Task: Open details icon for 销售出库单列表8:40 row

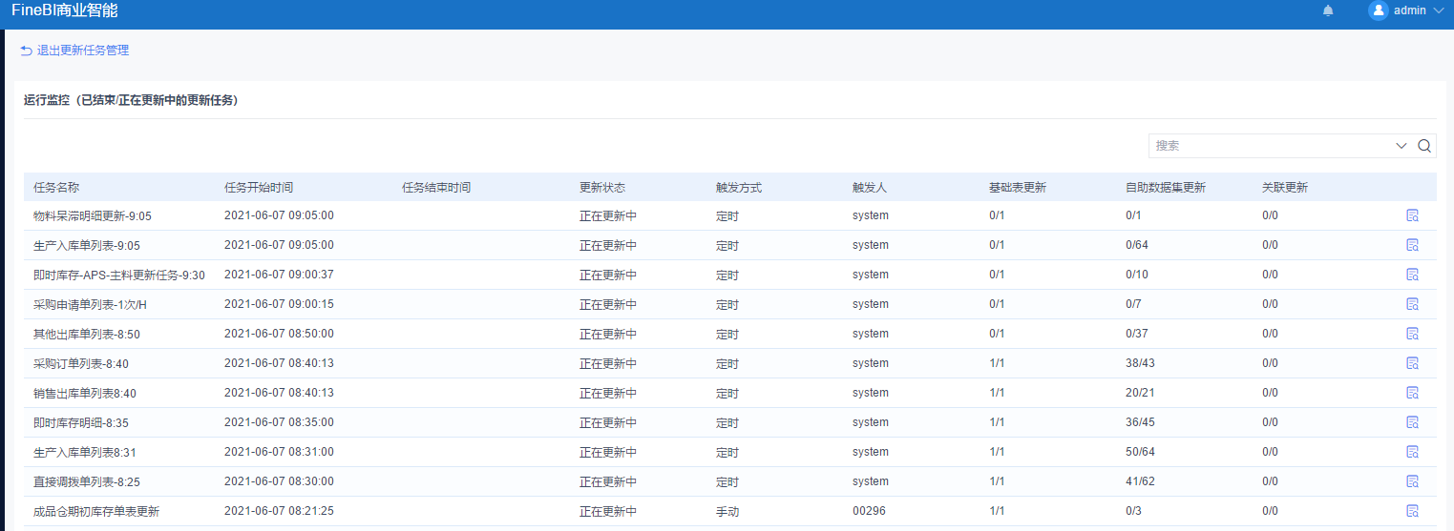Action: pyautogui.click(x=1412, y=393)
